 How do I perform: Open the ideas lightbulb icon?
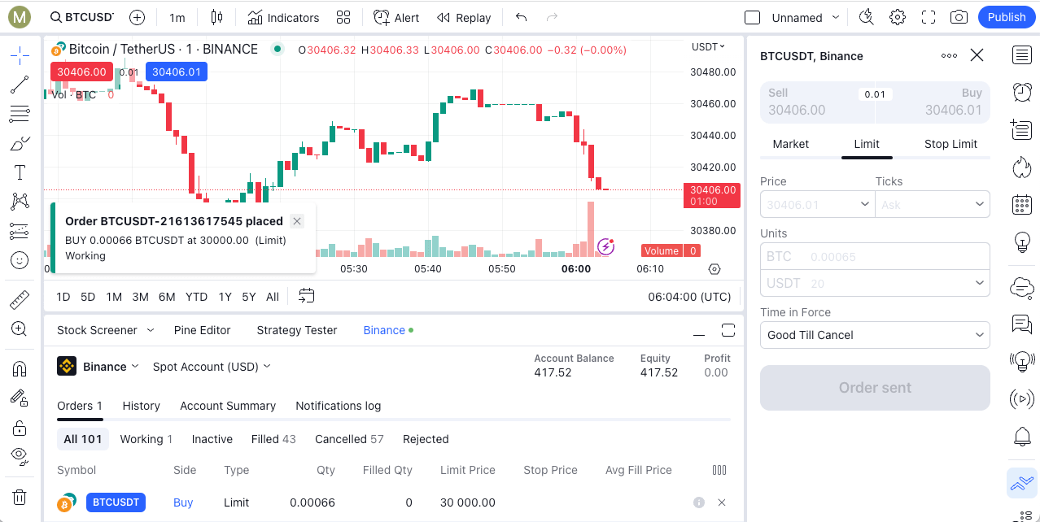pos(1022,241)
